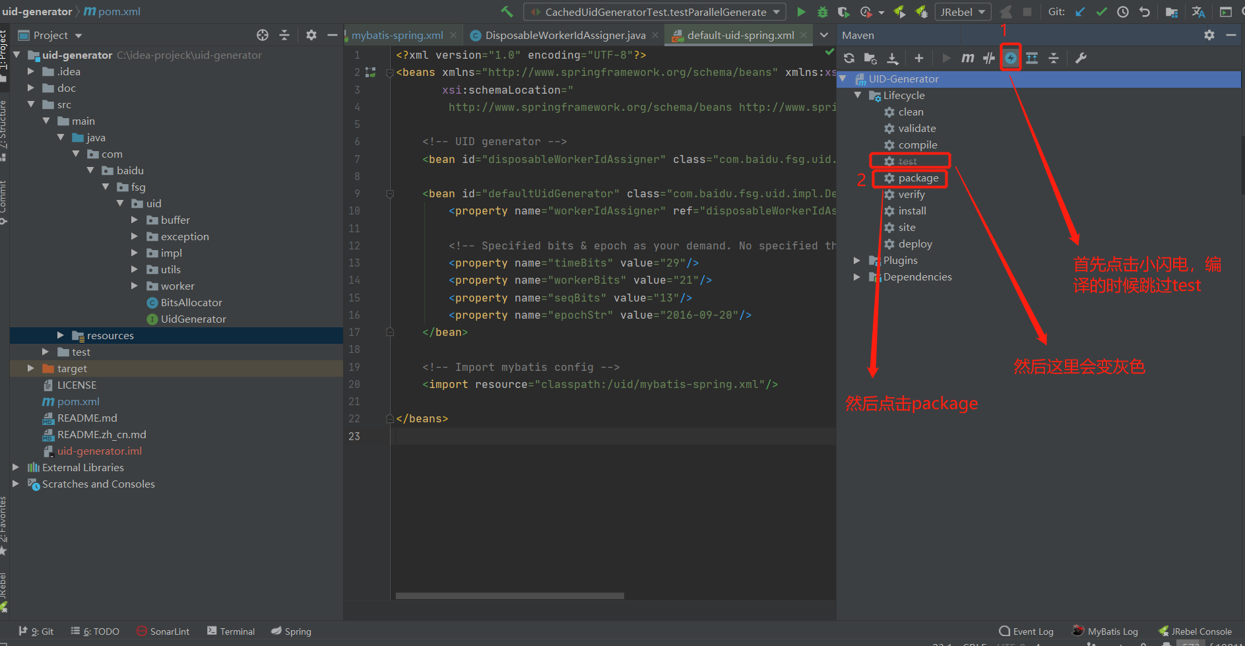Image resolution: width=1245 pixels, height=646 pixels.
Task: Show Maven dependencies diagram icon
Action: 1032,58
